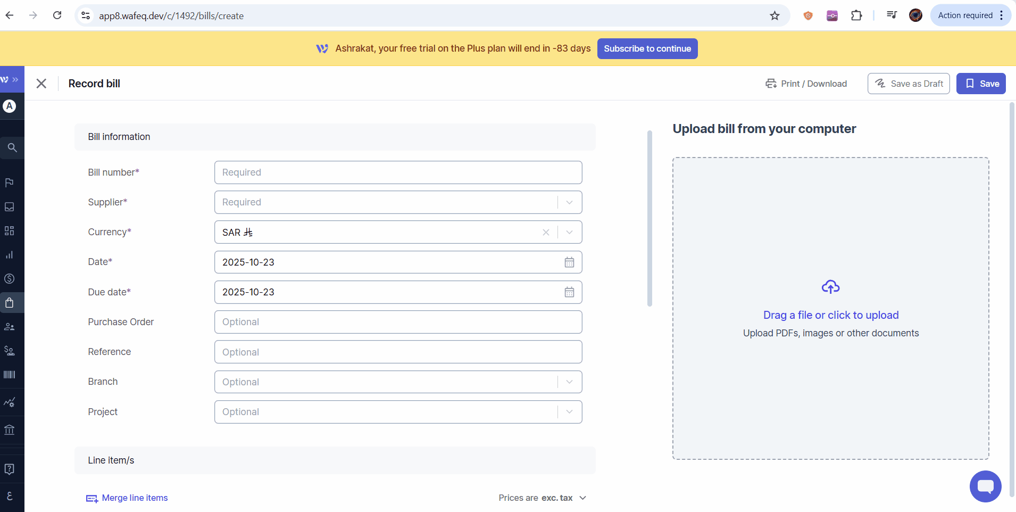Viewport: 1016px width, 512px height.
Task: Click the Bill number input field
Action: [398, 172]
